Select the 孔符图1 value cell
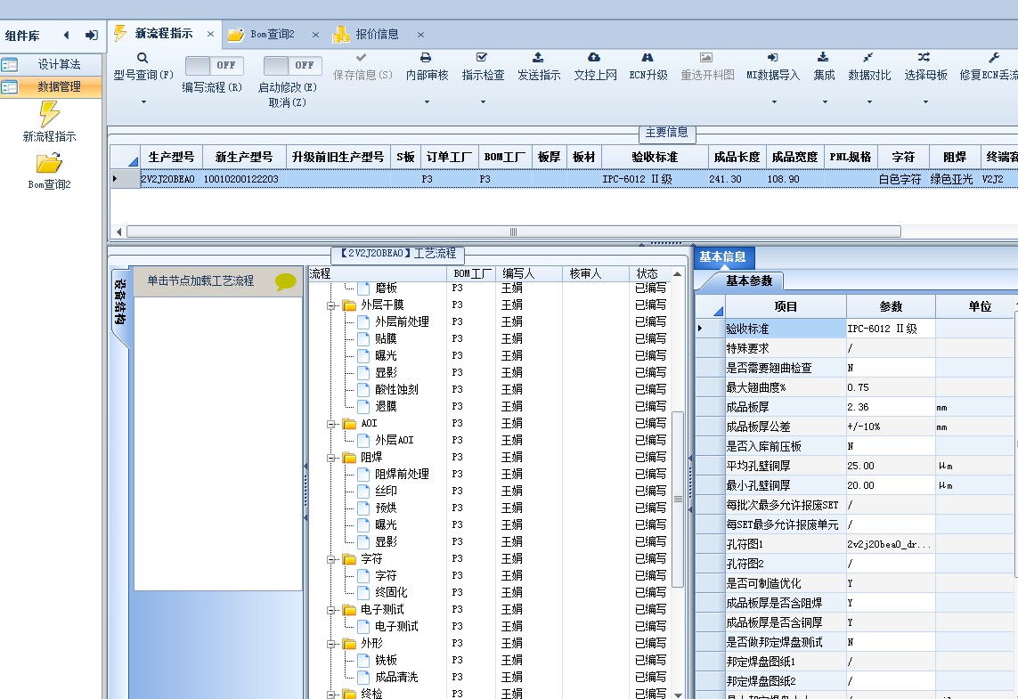Image resolution: width=1018 pixels, height=699 pixels. tap(891, 545)
